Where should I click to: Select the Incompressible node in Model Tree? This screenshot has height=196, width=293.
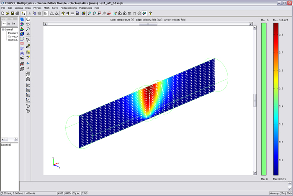coord(13,33)
